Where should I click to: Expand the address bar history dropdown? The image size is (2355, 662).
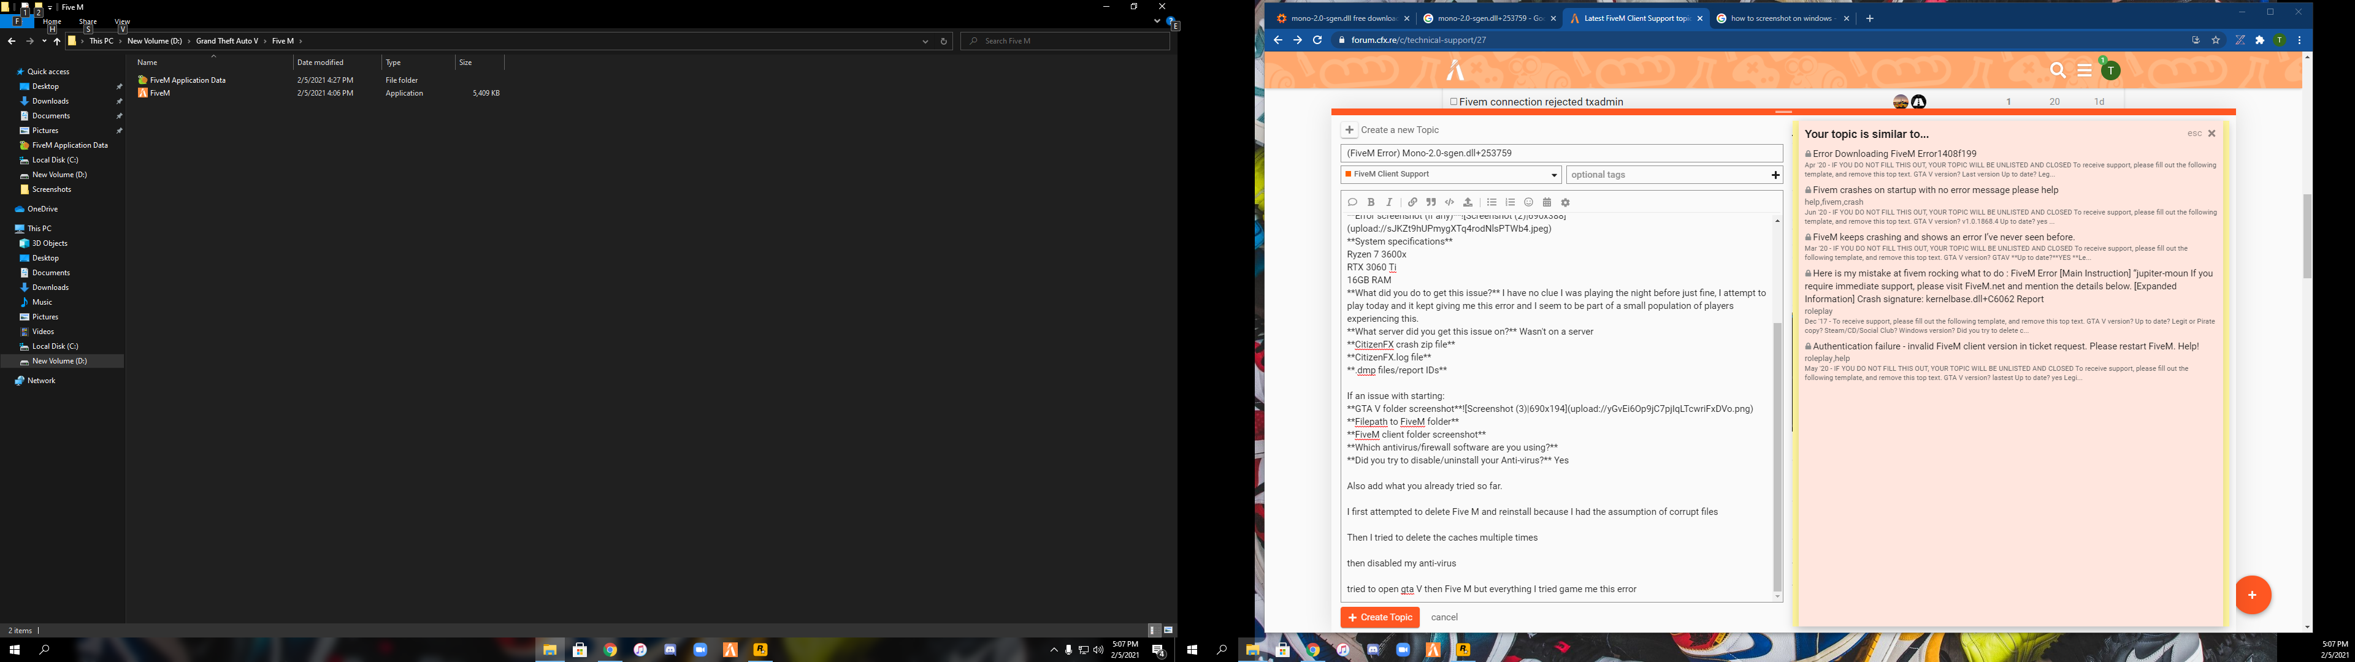[925, 41]
